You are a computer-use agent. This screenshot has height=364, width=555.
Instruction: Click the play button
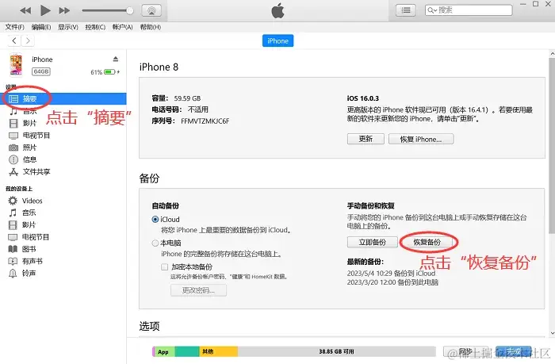tap(45, 10)
